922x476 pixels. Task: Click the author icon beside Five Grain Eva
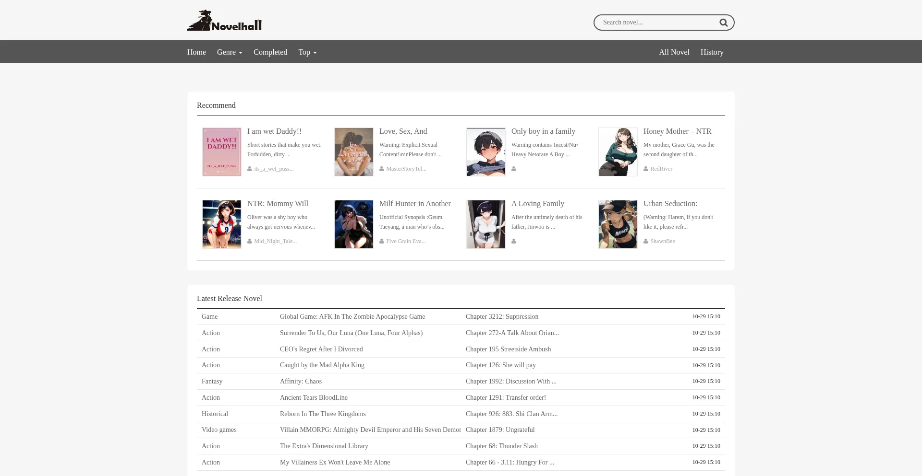[x=382, y=241]
